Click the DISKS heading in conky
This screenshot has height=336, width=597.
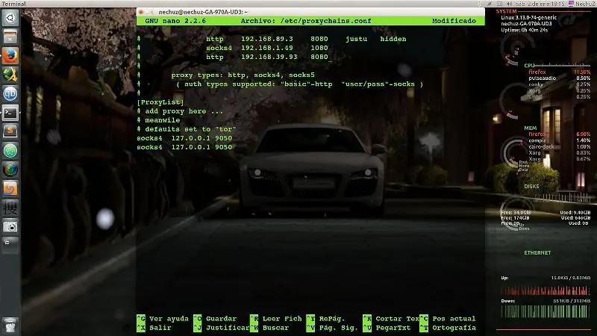tap(531, 186)
